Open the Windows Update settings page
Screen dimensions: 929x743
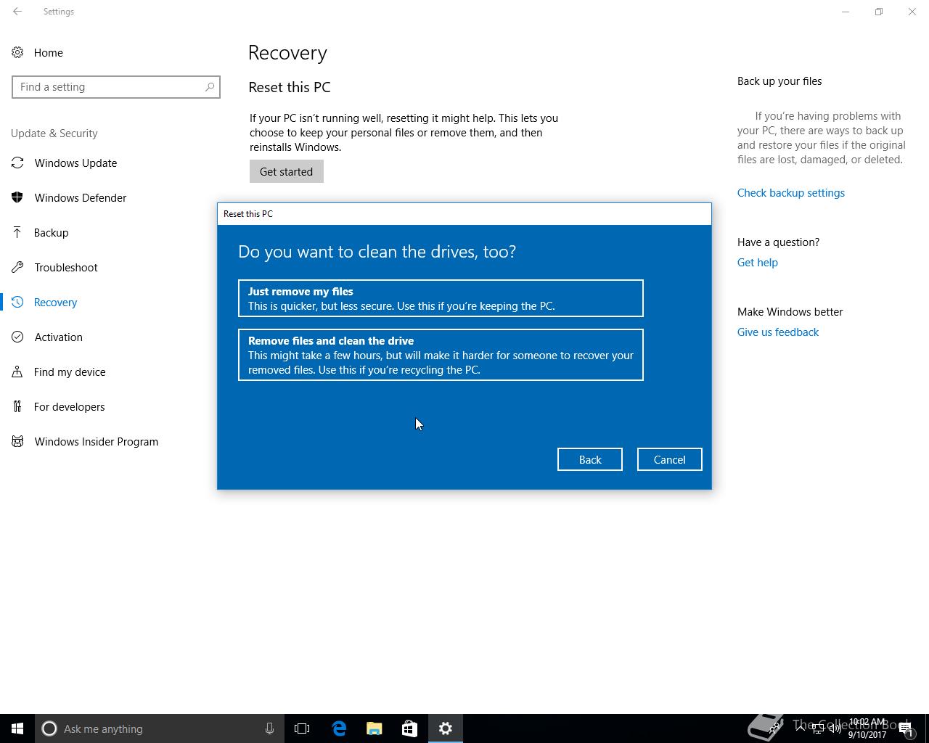pos(75,163)
